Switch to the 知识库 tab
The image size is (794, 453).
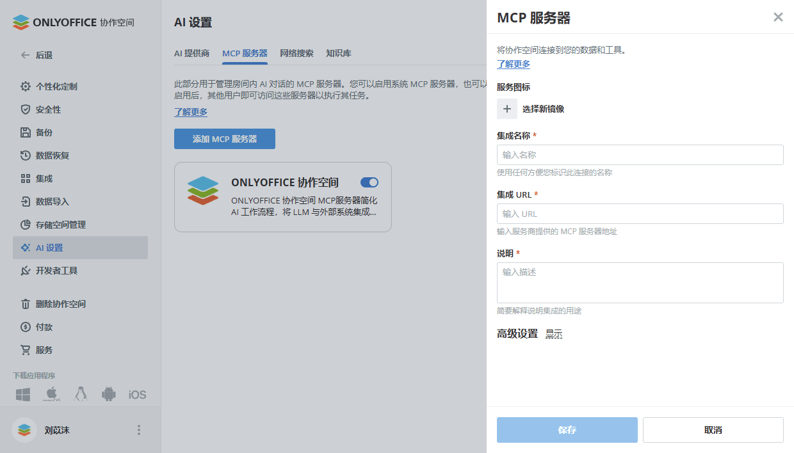click(x=338, y=53)
